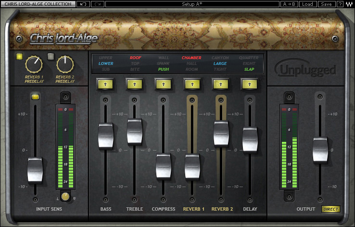Open Chris Lord-Alge Collection title menu

pyautogui.click(x=38, y=4)
